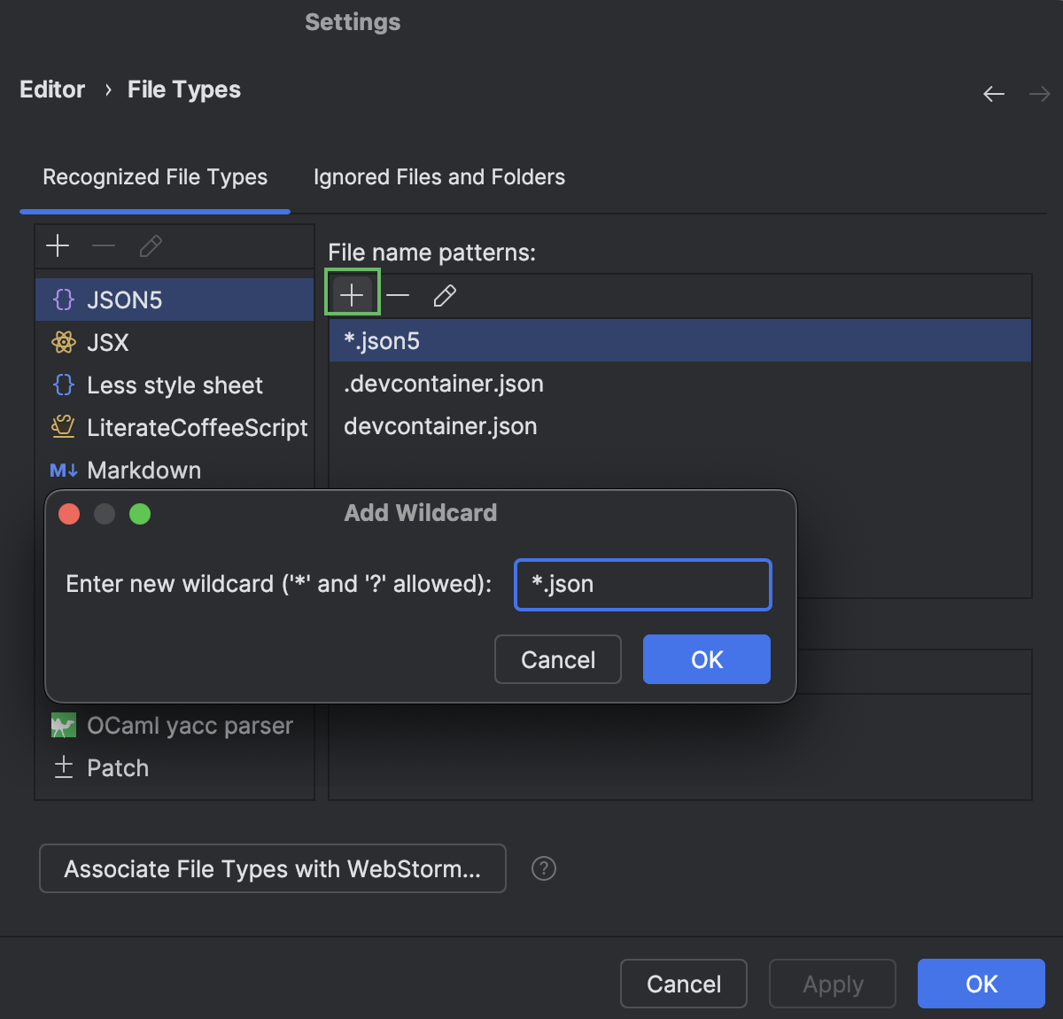This screenshot has height=1019, width=1063.
Task: Switch to Ignored Files and Folders tab
Action: tap(438, 177)
